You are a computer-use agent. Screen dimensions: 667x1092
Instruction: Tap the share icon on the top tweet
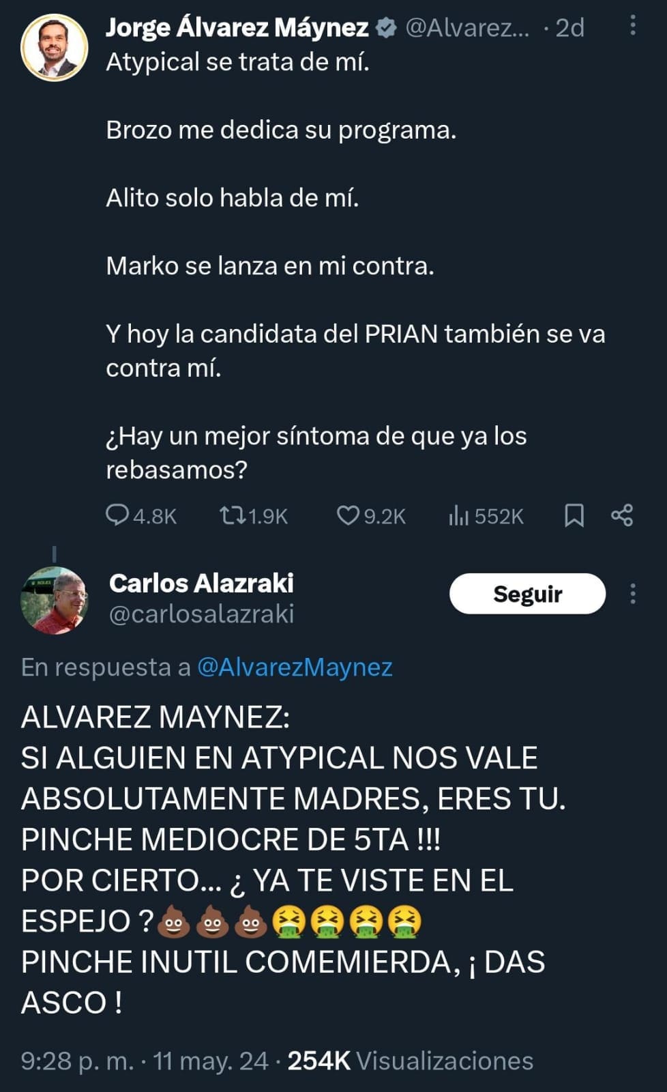[x=622, y=515]
